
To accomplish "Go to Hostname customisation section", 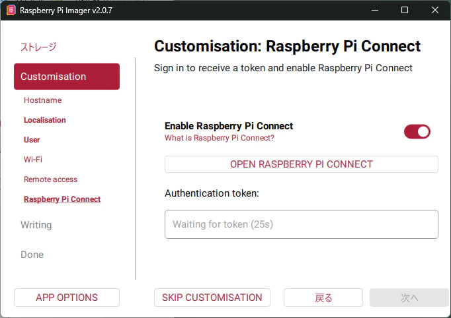I will (x=43, y=100).
